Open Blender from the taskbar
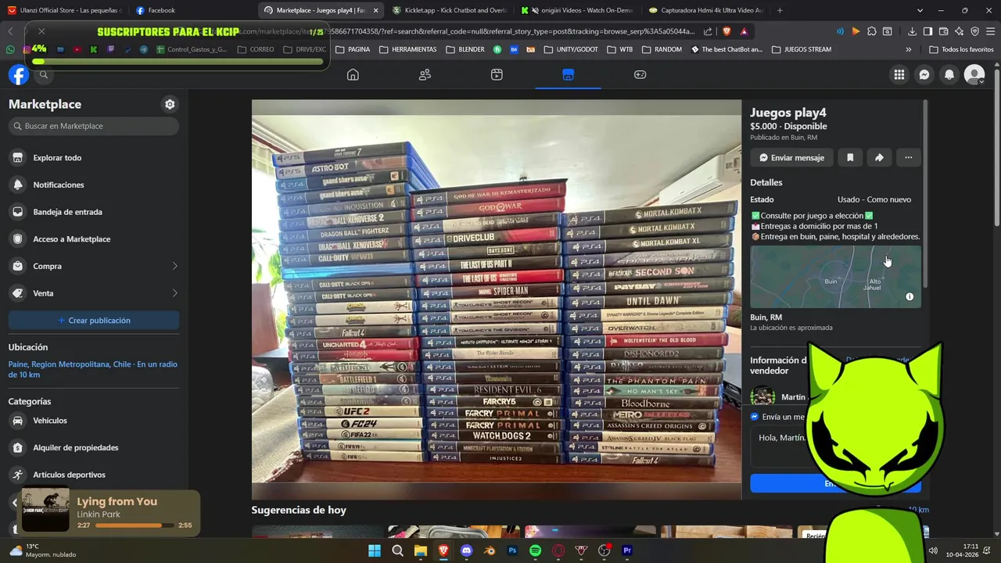The width and height of the screenshot is (1001, 563). pos(490,550)
